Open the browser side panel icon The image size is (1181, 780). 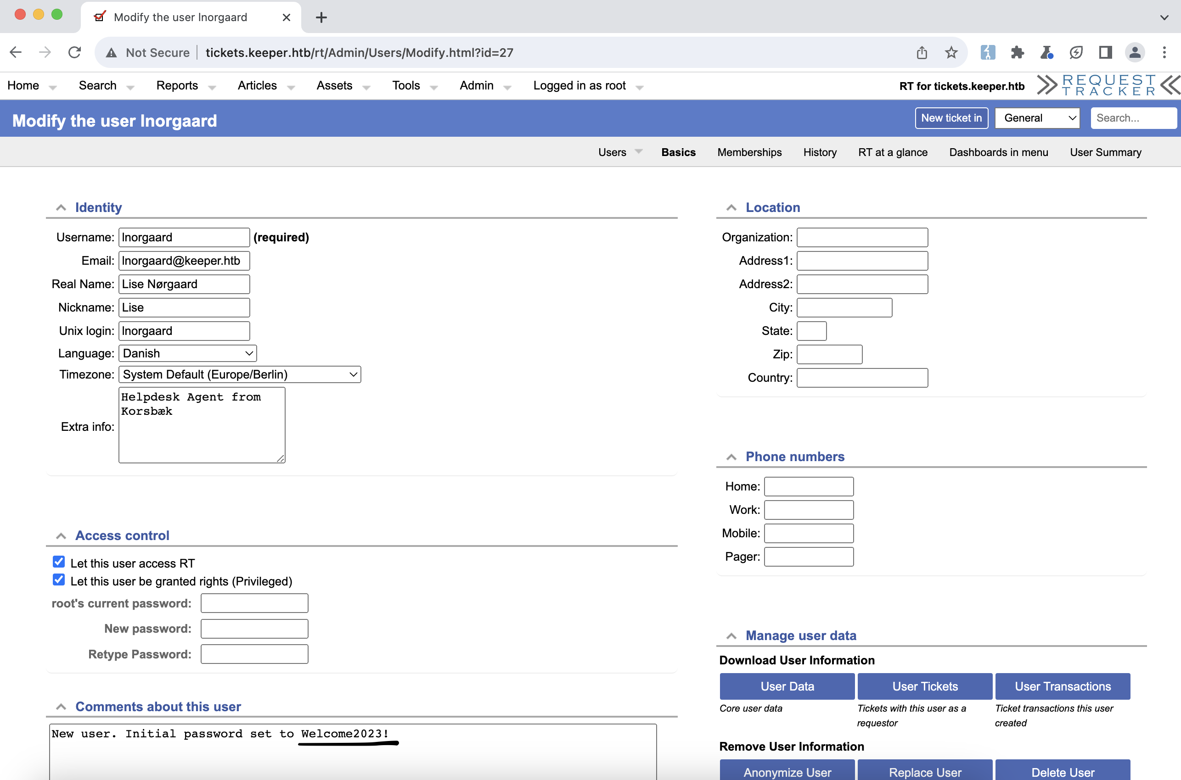pyautogui.click(x=1105, y=52)
